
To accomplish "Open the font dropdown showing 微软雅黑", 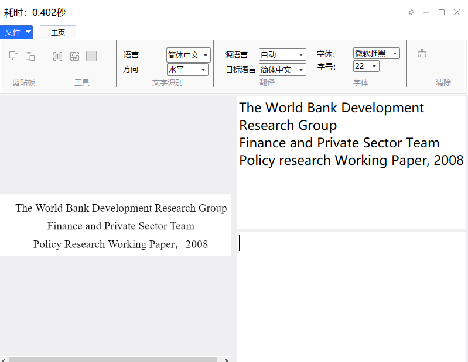I will [x=377, y=53].
